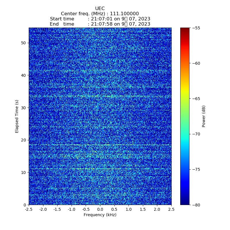This screenshot has height=230, width=230.
Task: Click the bright horizontal line near 18 seconds
Action: click(100, 145)
